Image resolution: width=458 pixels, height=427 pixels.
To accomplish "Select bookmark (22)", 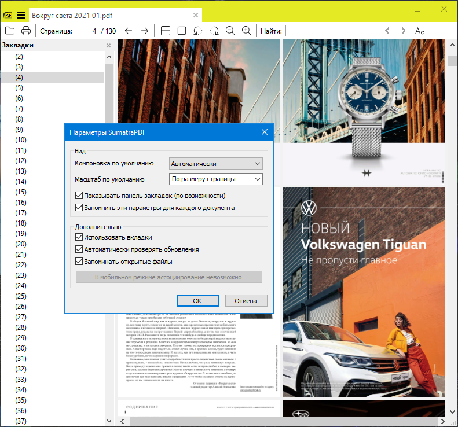I will point(20,265).
